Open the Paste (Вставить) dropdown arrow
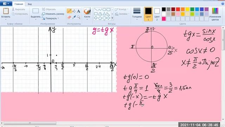This screenshot has width=225, height=127. tap(6, 19)
